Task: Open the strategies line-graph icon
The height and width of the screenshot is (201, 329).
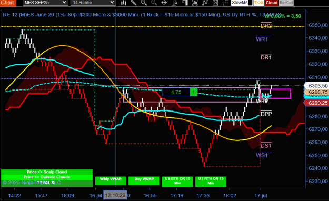Action: point(205,3)
